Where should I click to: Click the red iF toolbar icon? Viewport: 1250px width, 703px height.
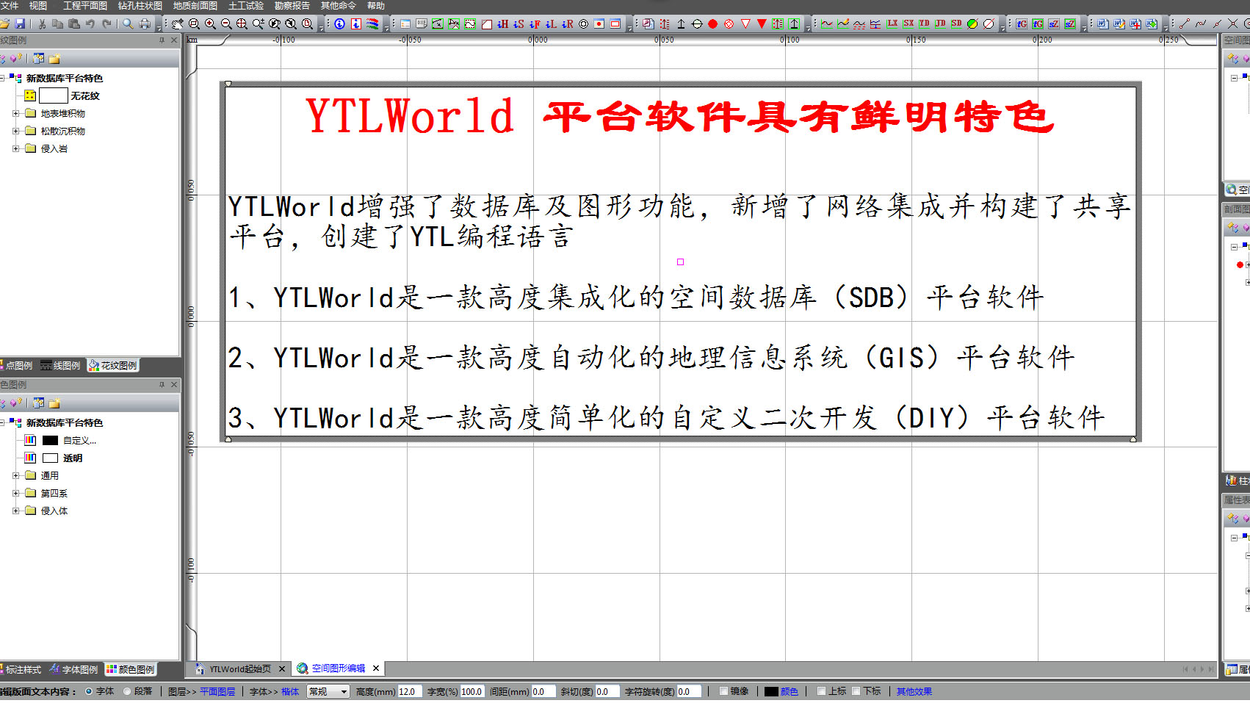tap(535, 24)
